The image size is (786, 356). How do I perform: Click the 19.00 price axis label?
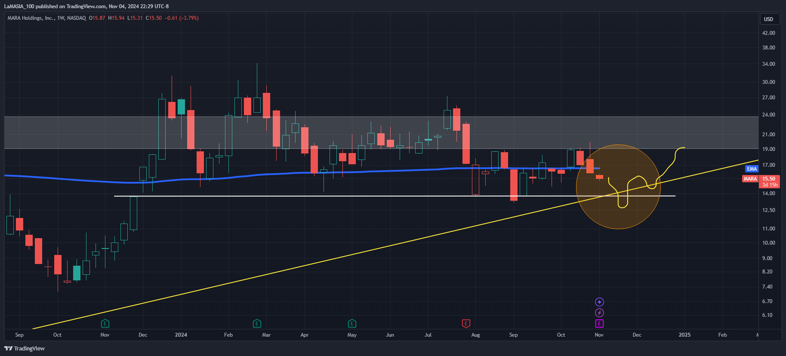click(x=768, y=149)
